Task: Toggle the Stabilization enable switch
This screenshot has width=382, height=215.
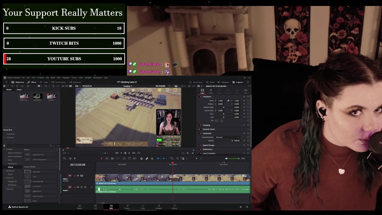Action: click(201, 149)
